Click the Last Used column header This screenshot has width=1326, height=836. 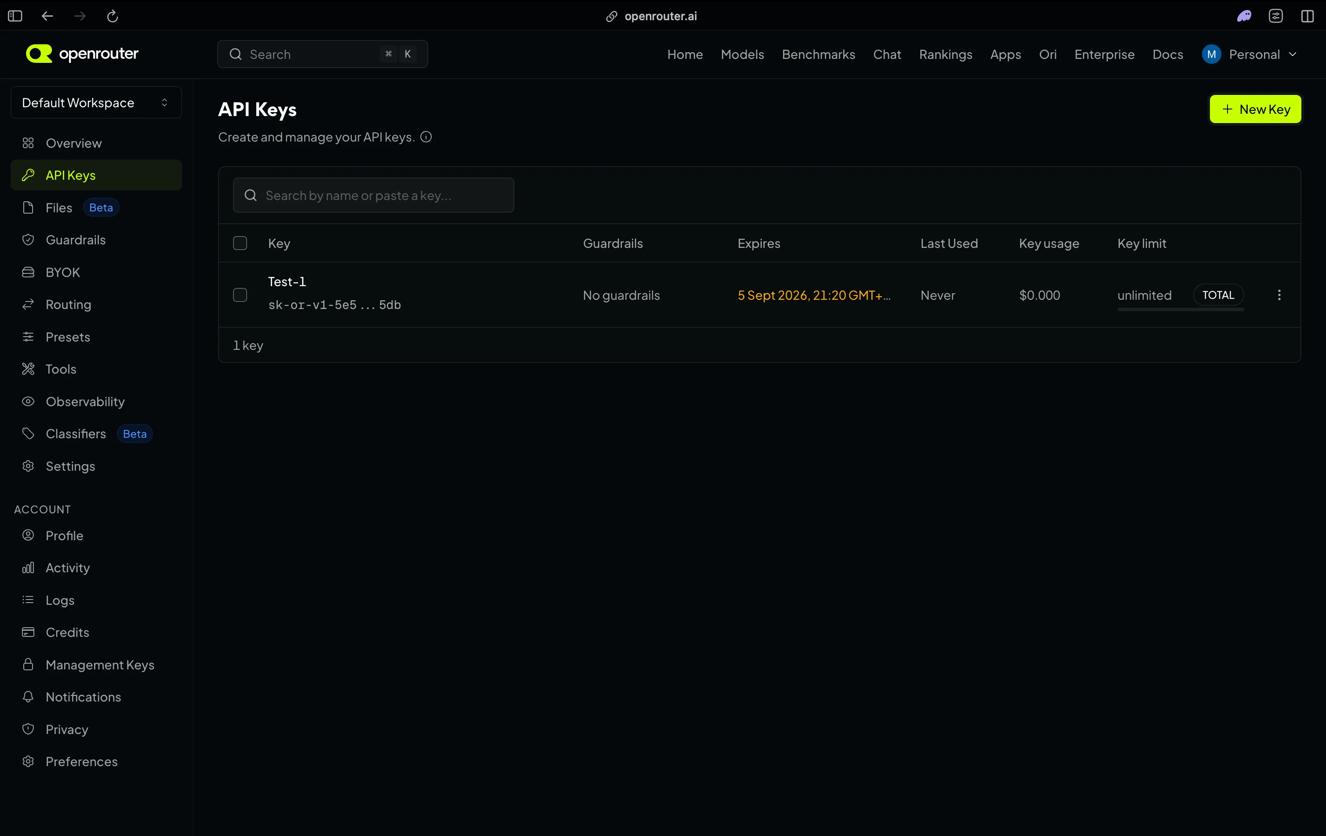(949, 243)
